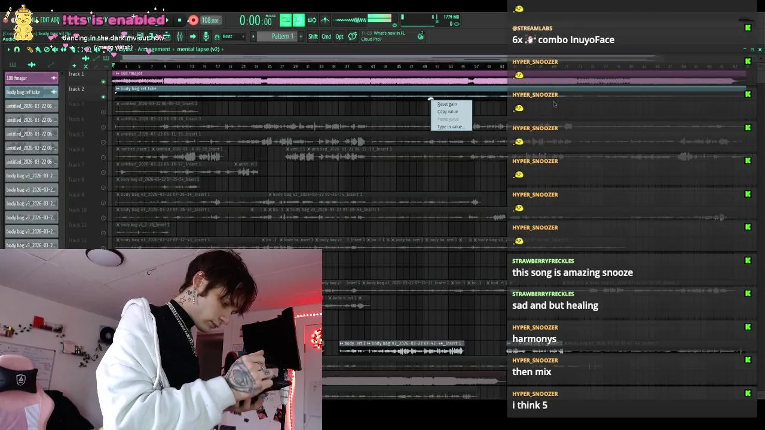The height and width of the screenshot is (430, 765).
Task: Toggle the microphone recording icon
Action: click(x=206, y=36)
